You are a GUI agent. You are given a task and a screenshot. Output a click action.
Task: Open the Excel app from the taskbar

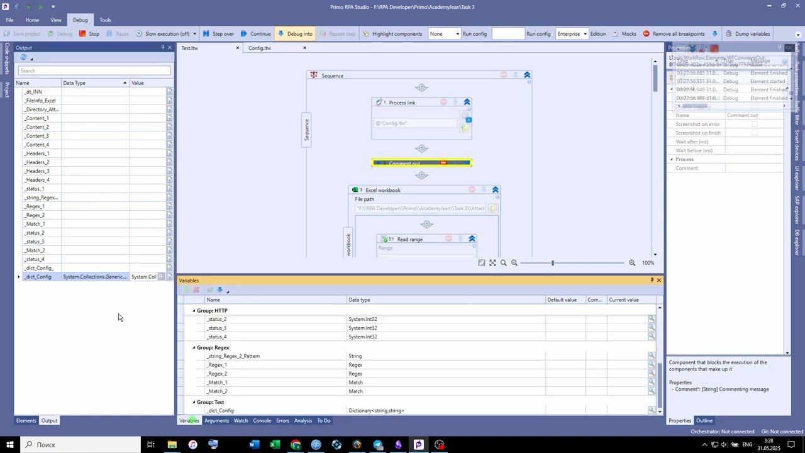275,445
